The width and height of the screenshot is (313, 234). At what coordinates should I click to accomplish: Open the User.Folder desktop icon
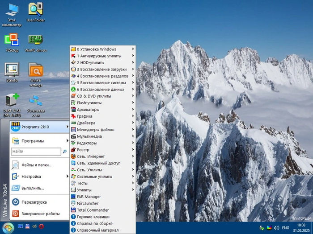coord(36,10)
